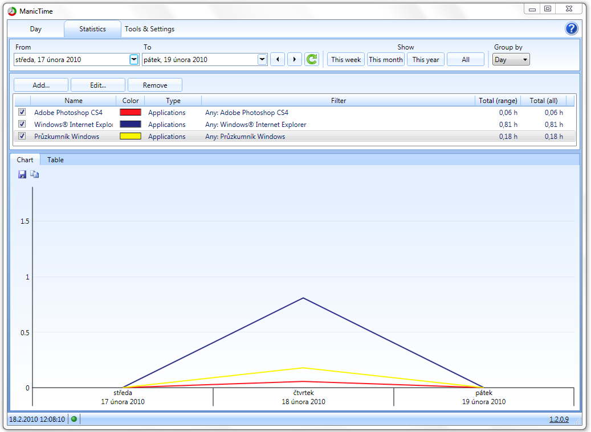Click the 0,06 h Total (all) value
Screen dimensions: 591x432
pos(554,113)
